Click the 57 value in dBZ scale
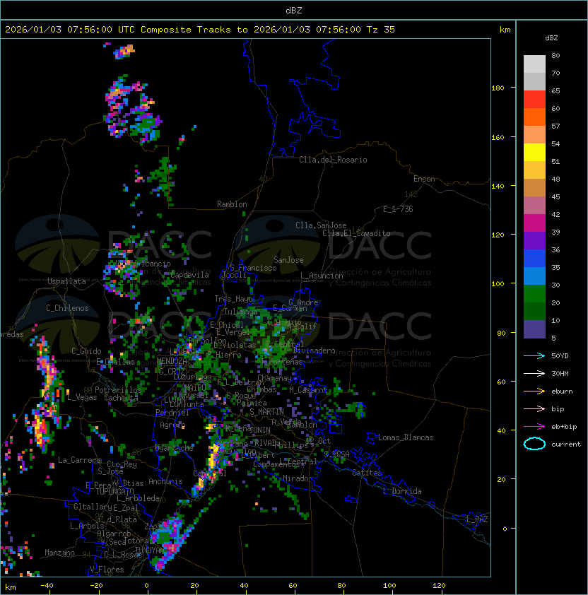Viewport: 588px width, 595px height. [x=555, y=126]
